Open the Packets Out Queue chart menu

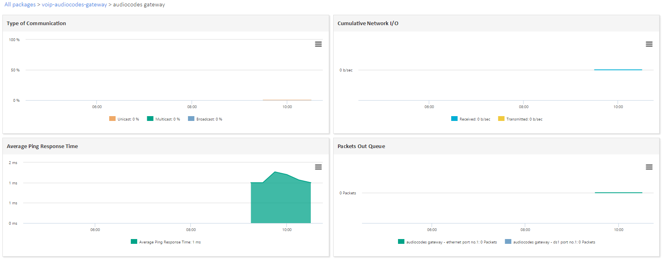[x=649, y=167]
